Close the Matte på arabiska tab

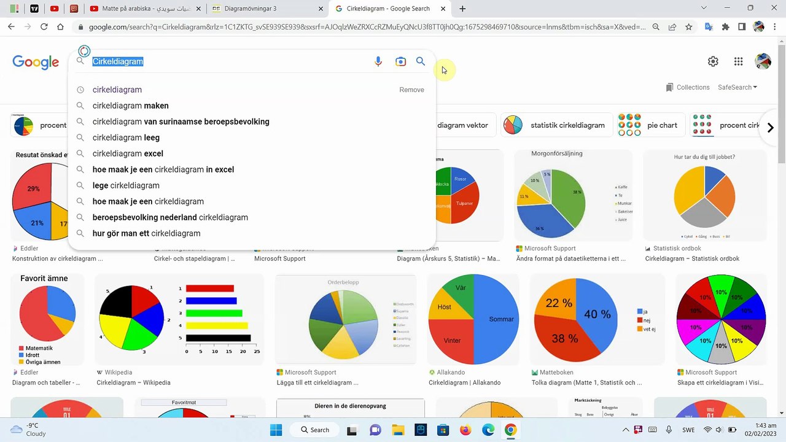pyautogui.click(x=198, y=9)
